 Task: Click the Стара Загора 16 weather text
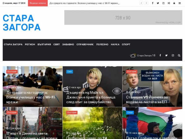point(146,55)
